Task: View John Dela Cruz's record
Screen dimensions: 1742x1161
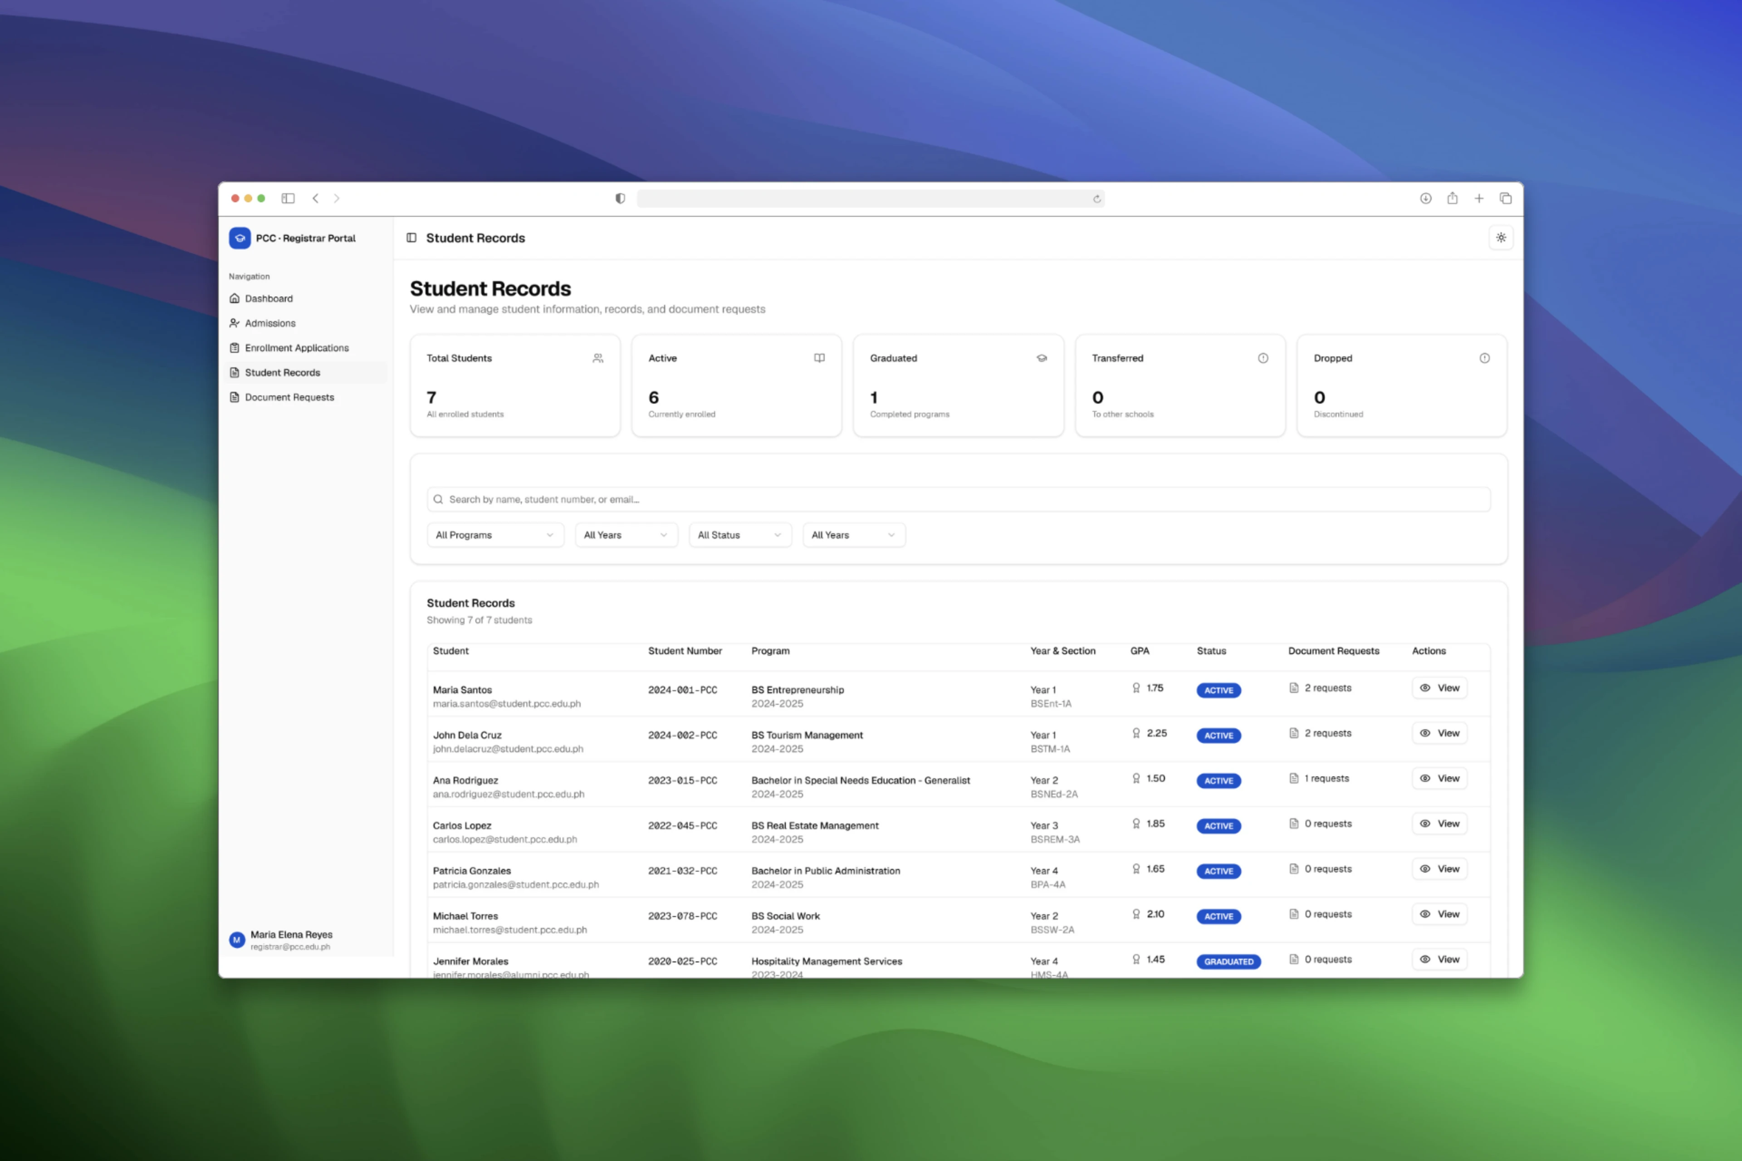Action: [1439, 733]
